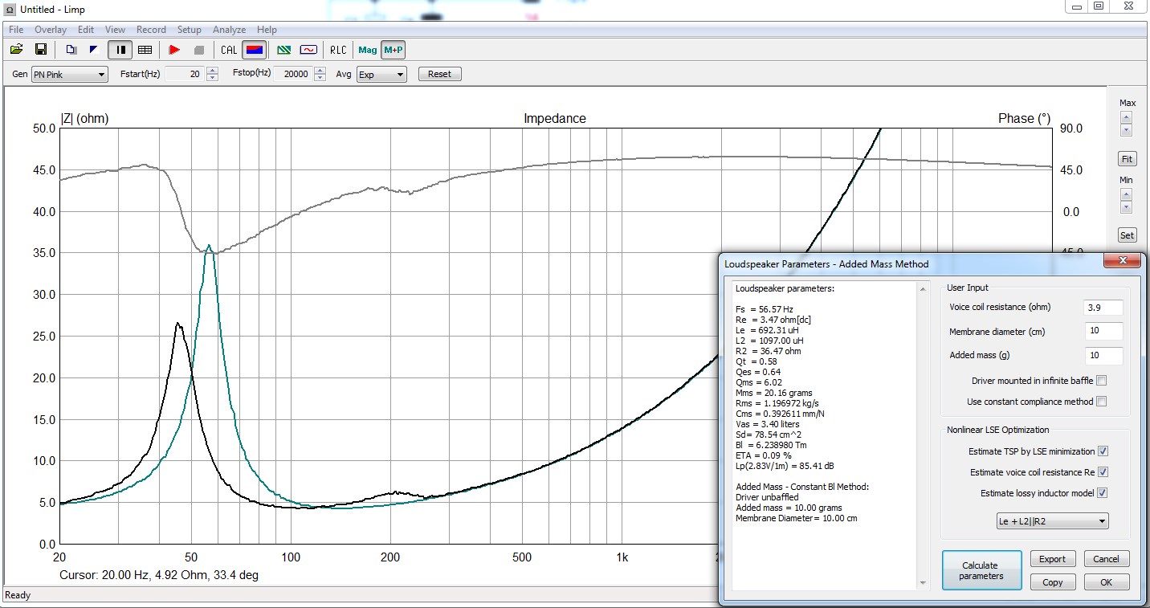Screen dimensions: 1150x608
Task: Click the RLC toolbar button
Action: coord(338,50)
